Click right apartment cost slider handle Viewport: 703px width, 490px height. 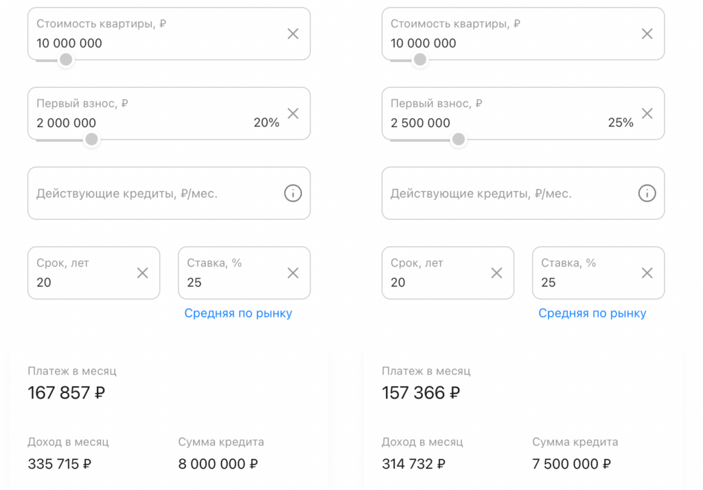click(x=420, y=60)
